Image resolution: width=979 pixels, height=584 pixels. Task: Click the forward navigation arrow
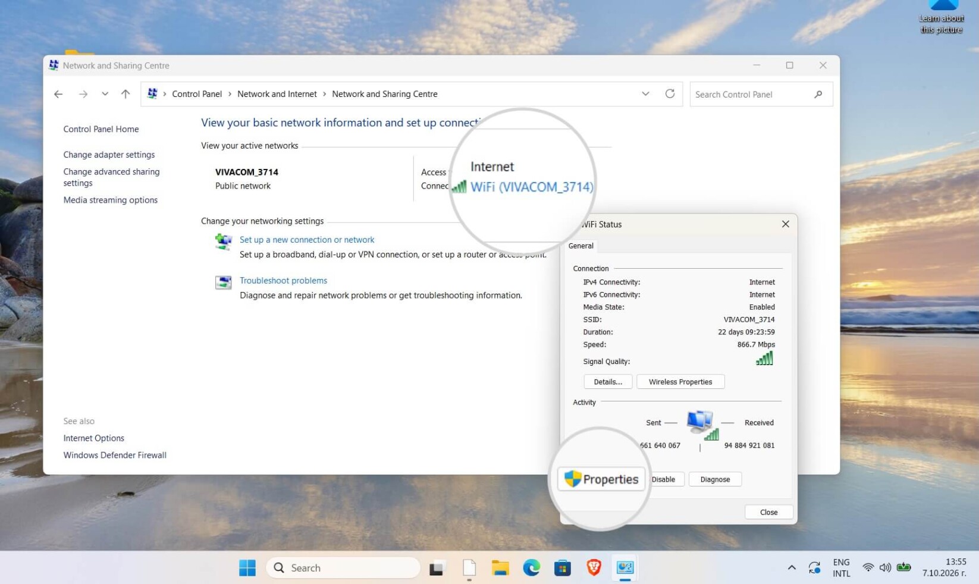tap(83, 94)
